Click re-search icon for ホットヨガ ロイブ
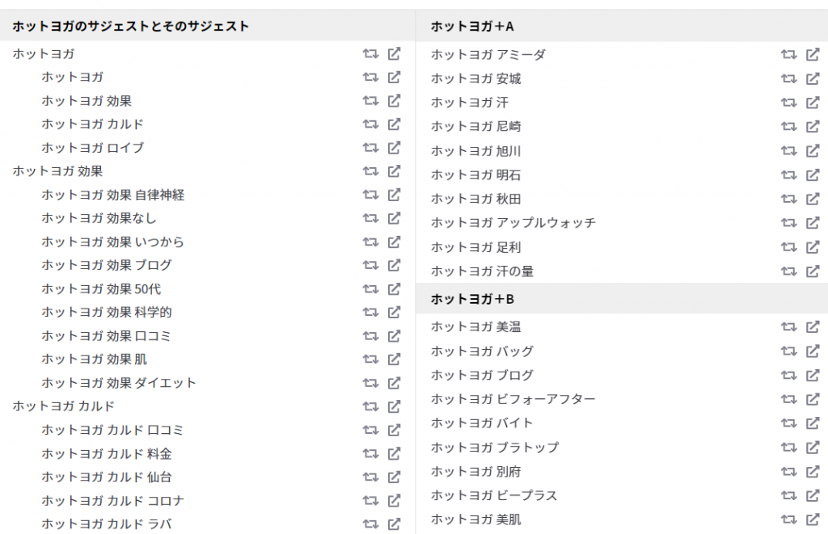This screenshot has height=534, width=828. (x=370, y=148)
